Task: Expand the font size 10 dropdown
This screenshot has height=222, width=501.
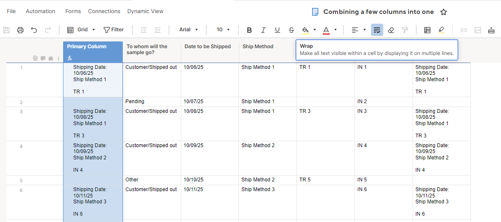Action: pyautogui.click(x=223, y=30)
